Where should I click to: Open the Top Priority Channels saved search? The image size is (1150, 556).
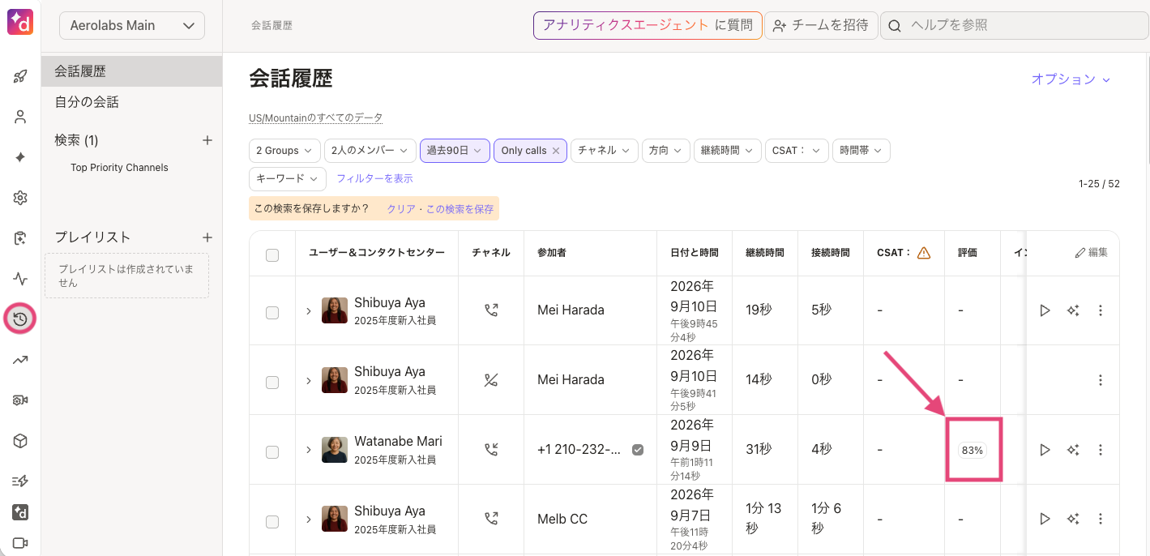119,168
